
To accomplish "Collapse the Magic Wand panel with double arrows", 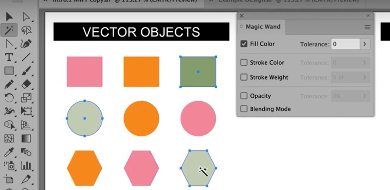I will (368, 15).
